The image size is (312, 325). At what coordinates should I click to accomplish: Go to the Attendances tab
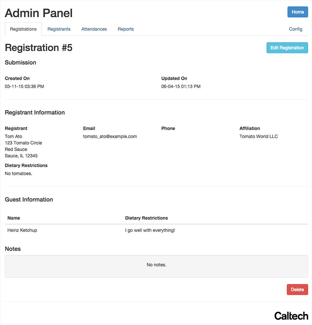[x=94, y=29]
